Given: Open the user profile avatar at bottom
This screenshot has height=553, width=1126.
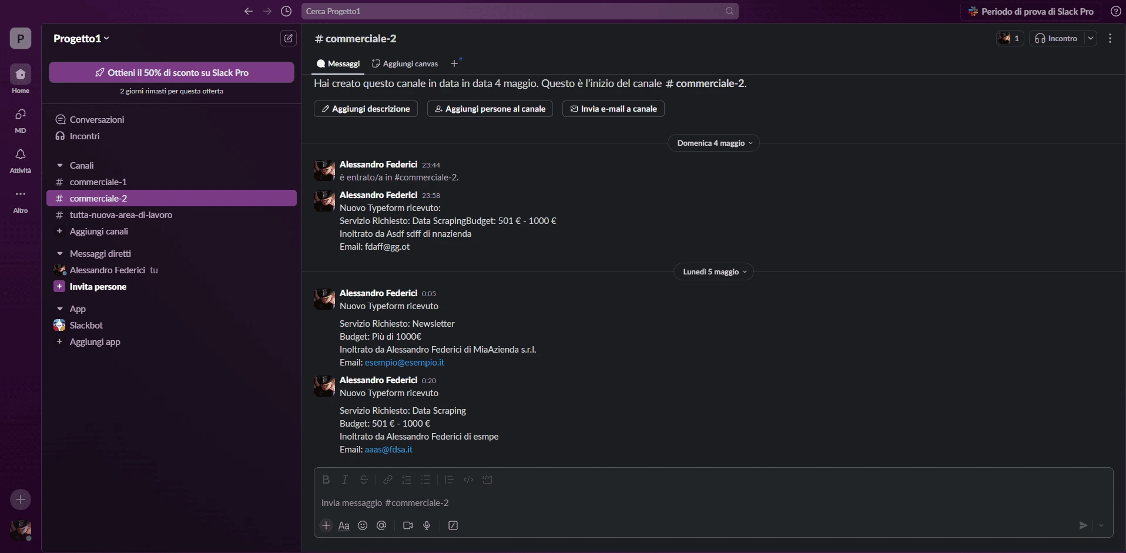Looking at the screenshot, I should 21,530.
